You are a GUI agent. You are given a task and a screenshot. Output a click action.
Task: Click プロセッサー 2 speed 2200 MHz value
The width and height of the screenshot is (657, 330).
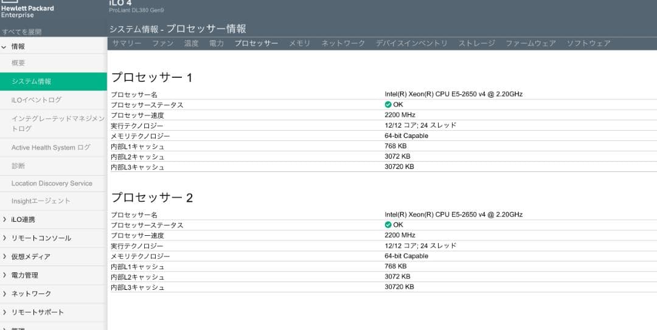coord(400,235)
